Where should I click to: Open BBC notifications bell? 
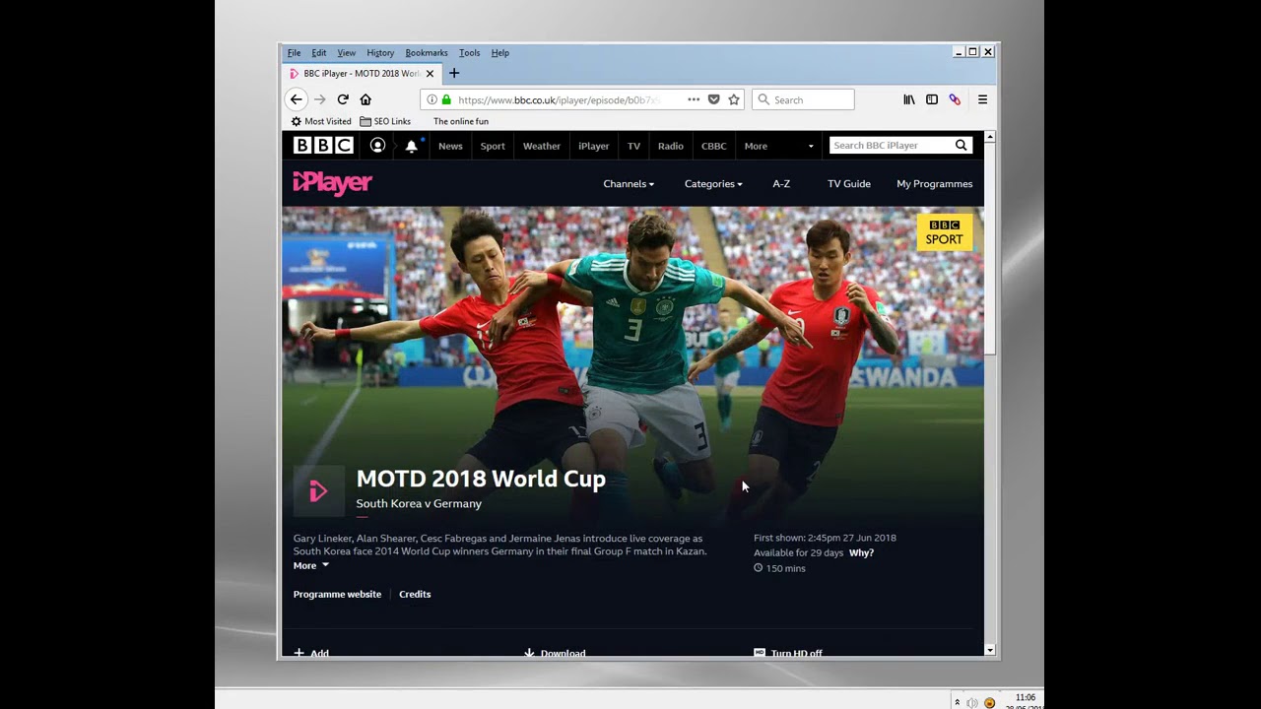(412, 146)
